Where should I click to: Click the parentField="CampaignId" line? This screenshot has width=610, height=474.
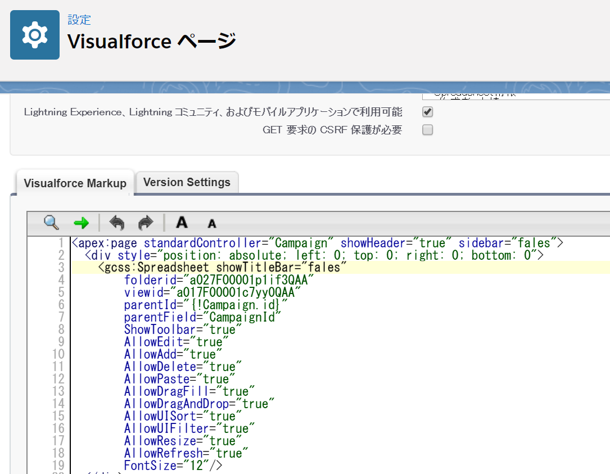pos(202,317)
